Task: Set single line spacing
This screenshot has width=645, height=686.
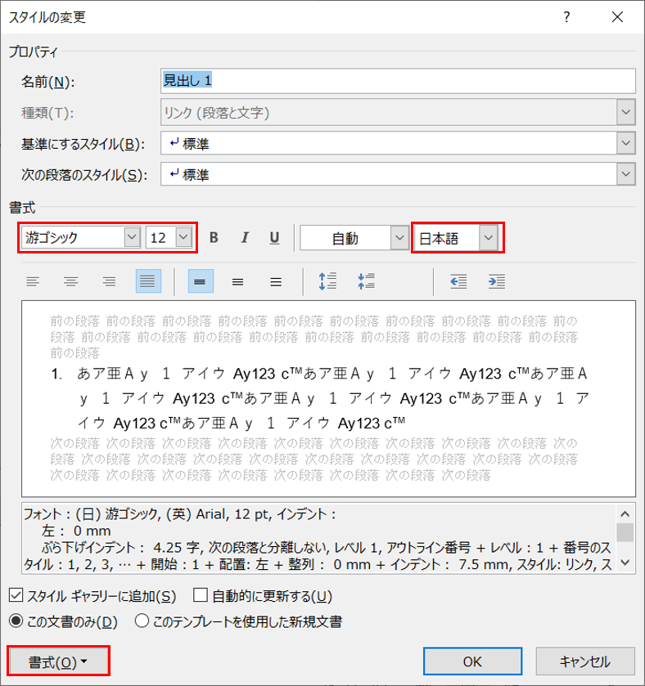Action: [x=201, y=281]
